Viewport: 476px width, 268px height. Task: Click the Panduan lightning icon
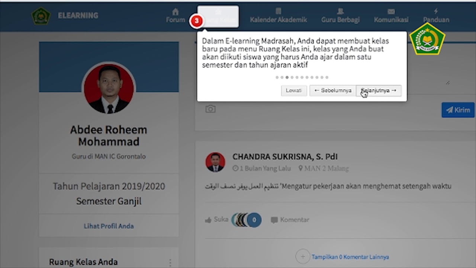coord(436,12)
